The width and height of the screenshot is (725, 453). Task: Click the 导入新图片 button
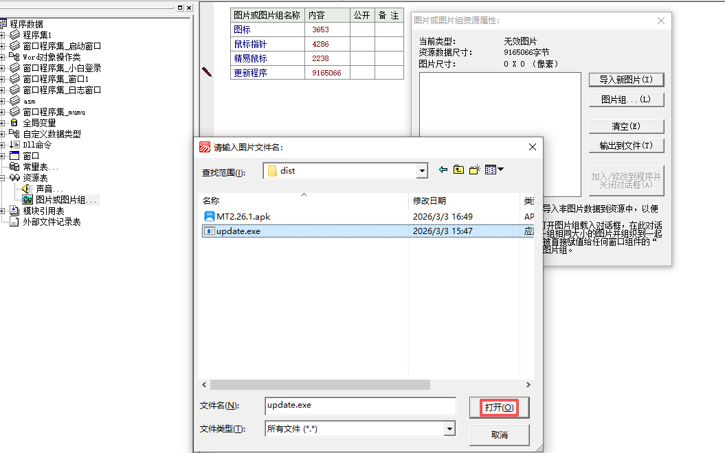pos(626,80)
